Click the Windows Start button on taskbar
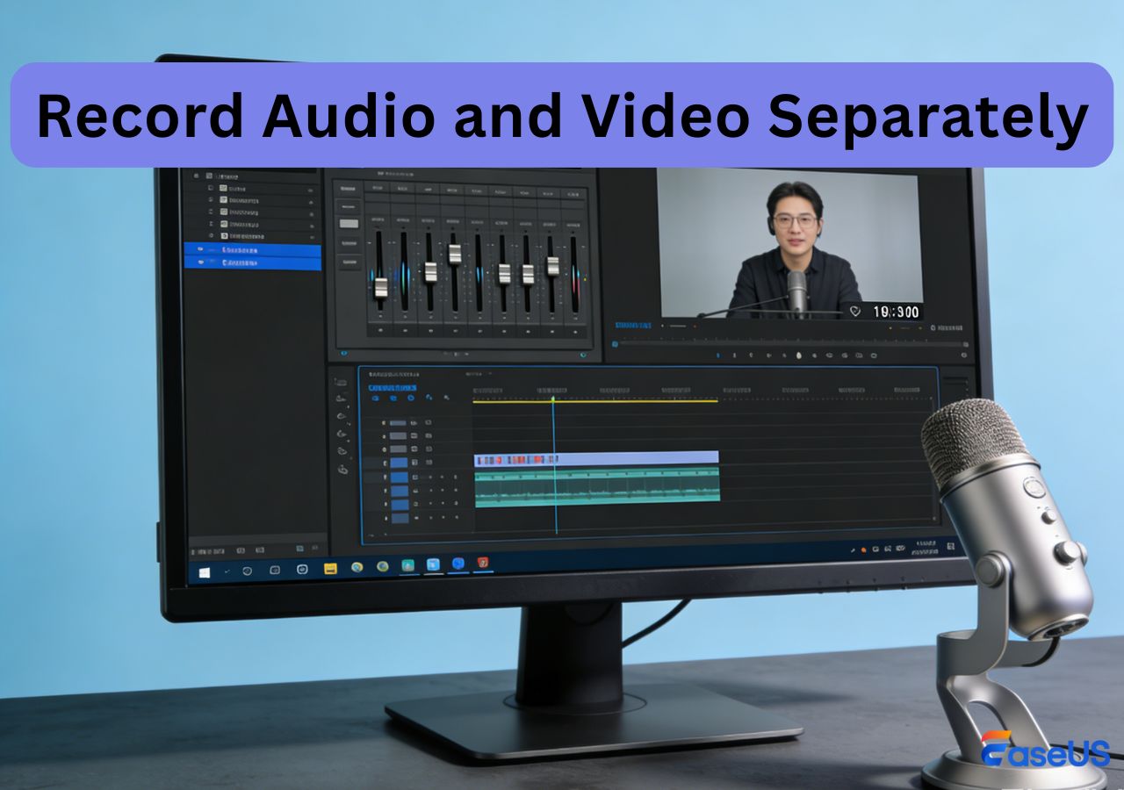Viewport: 1124px width, 790px height. [x=205, y=572]
